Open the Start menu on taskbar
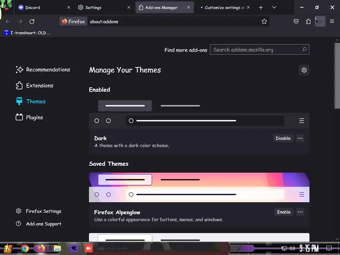Screen dimensions: 340x255 coord(7,248)
